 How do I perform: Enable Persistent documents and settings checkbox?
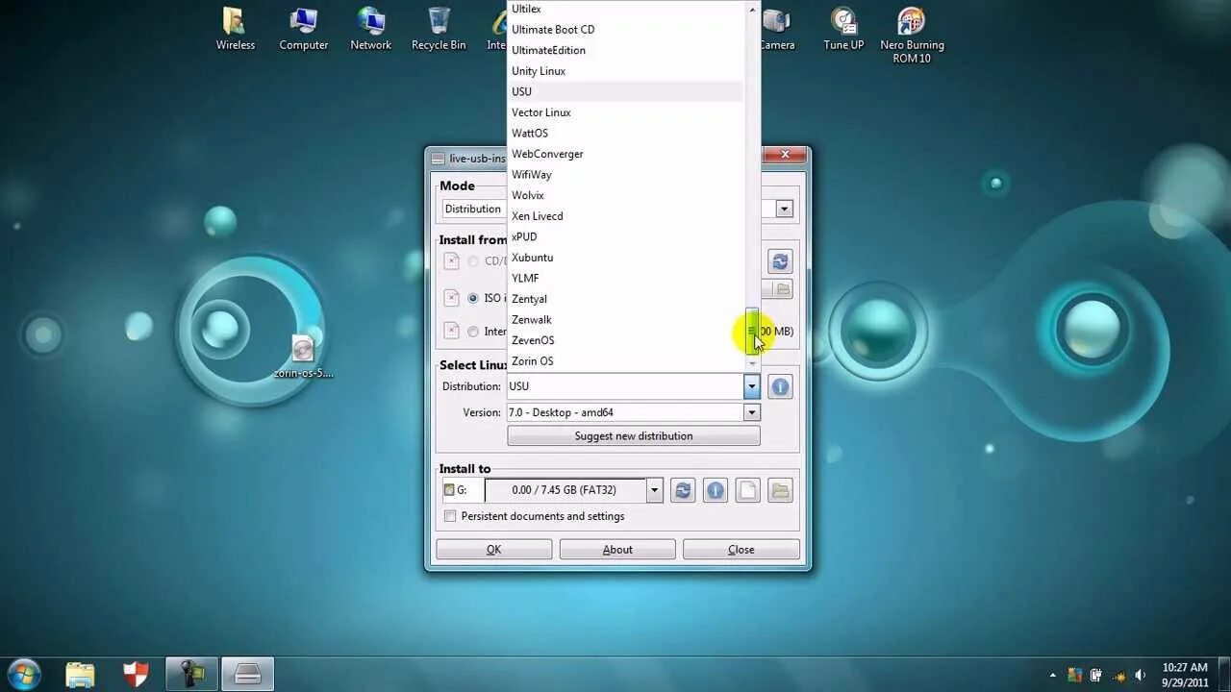click(x=450, y=516)
